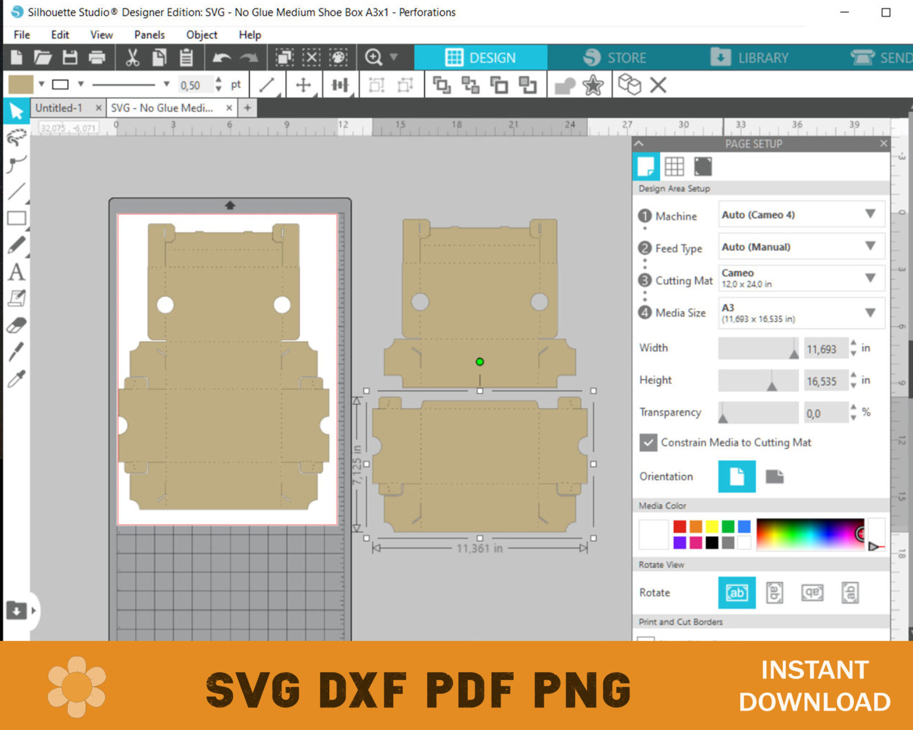
Task: Open the File menu
Action: 22,35
